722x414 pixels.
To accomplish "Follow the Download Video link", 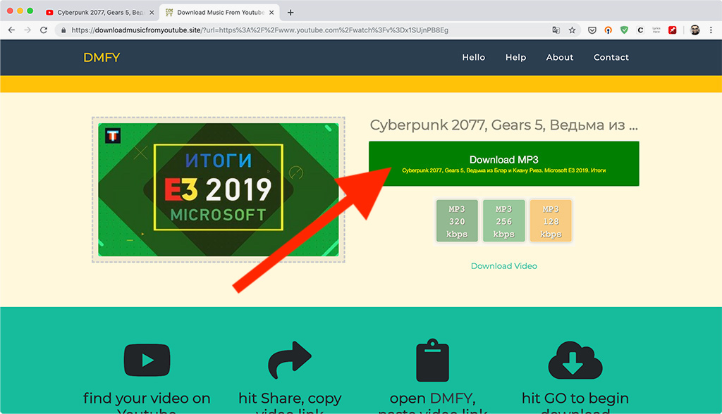I will (x=503, y=266).
